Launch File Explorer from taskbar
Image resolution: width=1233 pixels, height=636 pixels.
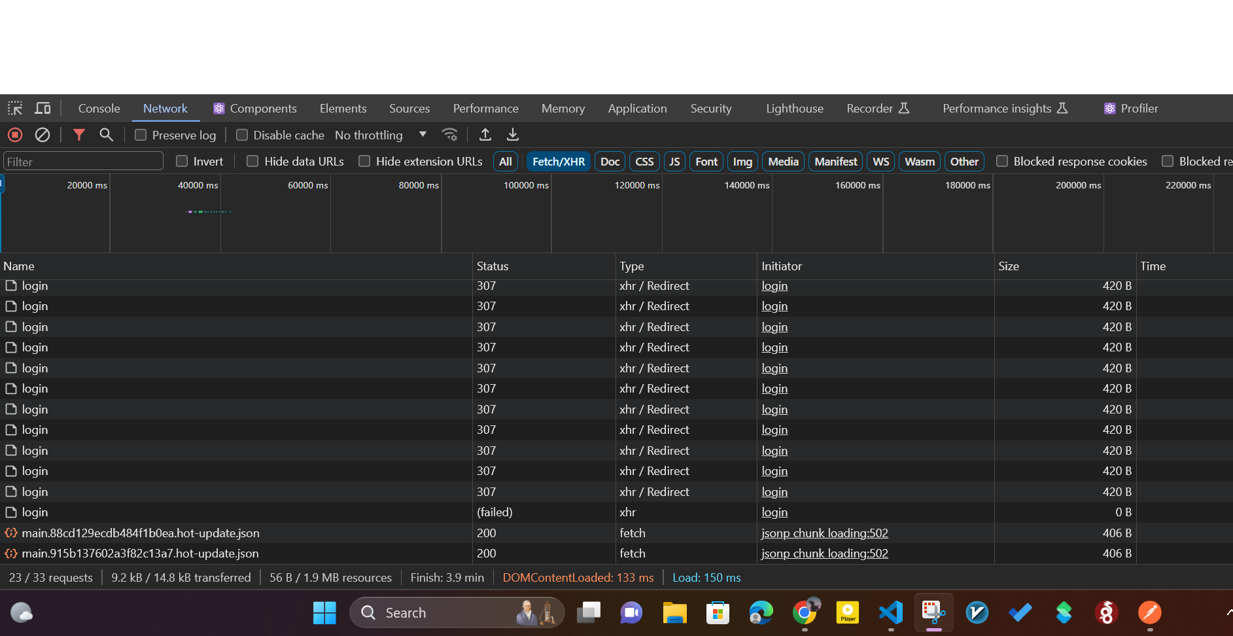(x=674, y=613)
